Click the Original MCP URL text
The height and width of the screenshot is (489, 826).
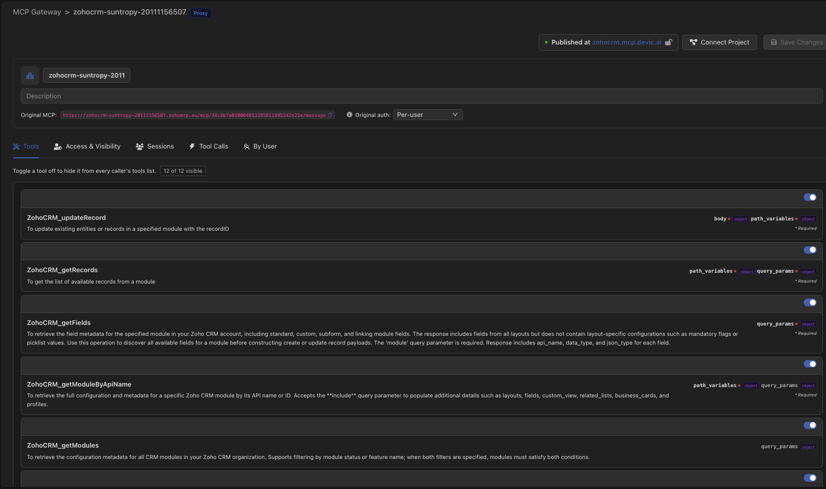194,115
